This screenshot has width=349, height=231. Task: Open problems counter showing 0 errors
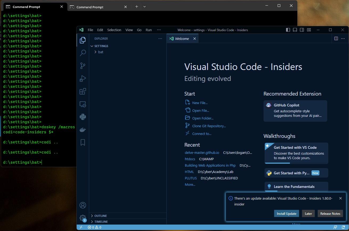[x=94, y=227]
